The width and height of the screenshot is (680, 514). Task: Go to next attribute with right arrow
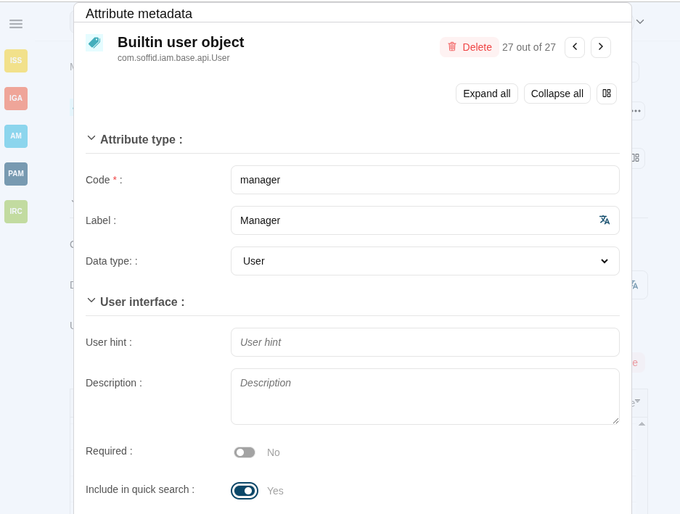coord(601,47)
